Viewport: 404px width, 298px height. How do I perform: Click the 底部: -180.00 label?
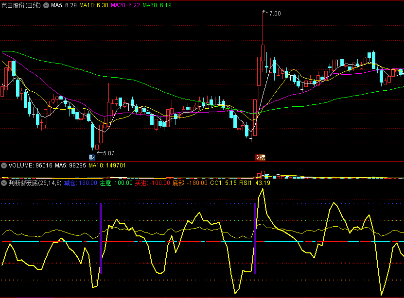[190, 183]
